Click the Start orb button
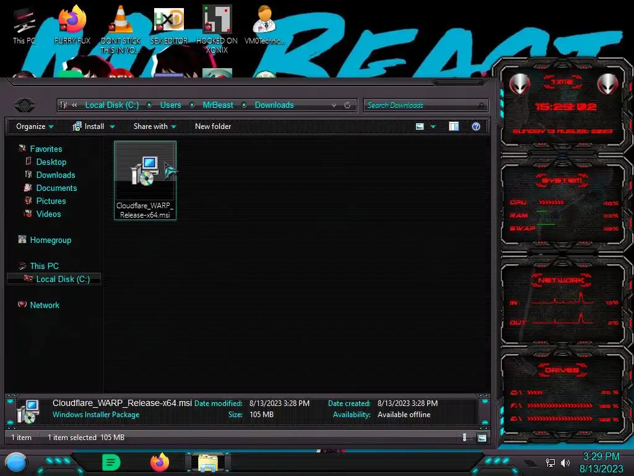This screenshot has height=476, width=634. pos(16,463)
